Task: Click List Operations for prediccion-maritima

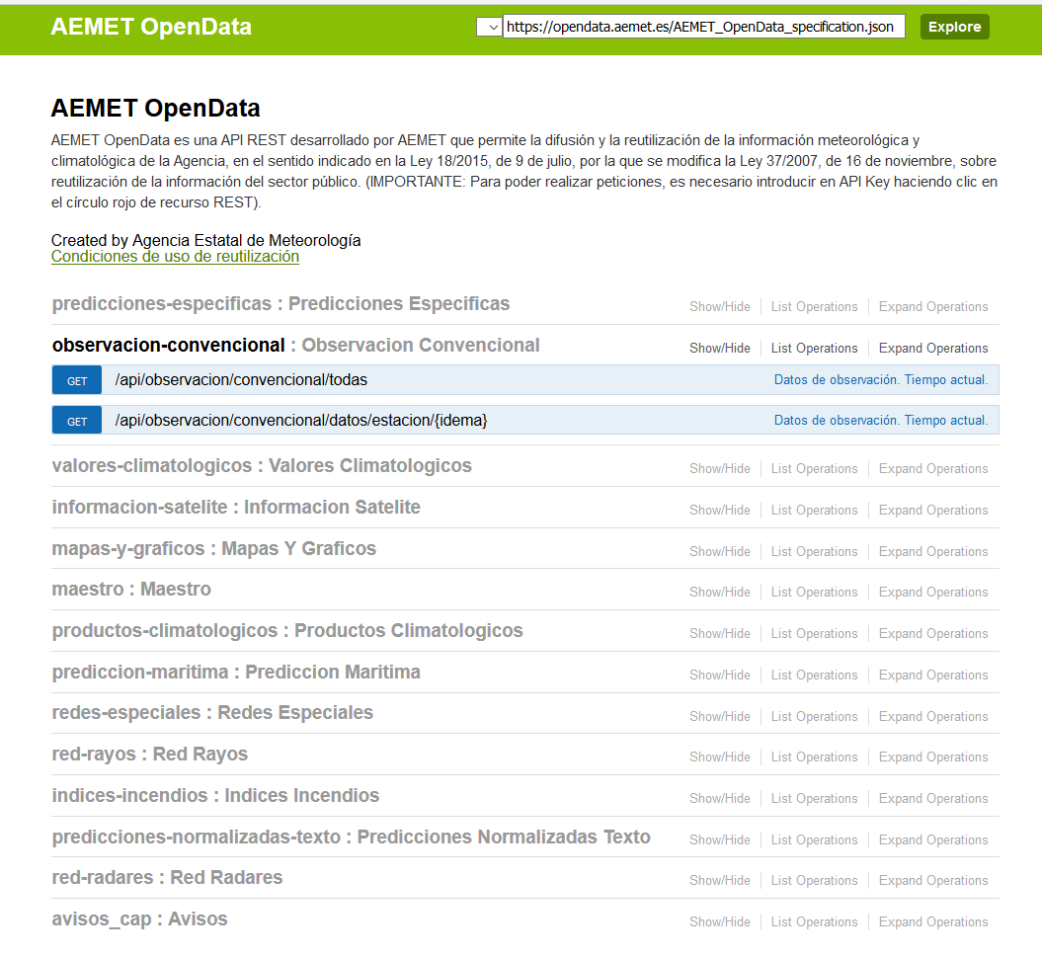Action: 814,675
